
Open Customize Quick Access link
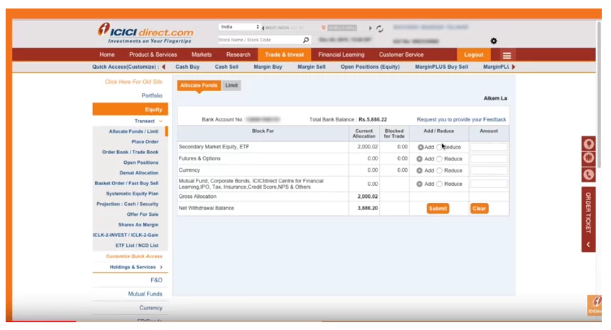click(133, 256)
